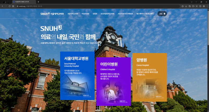Select the 서울대학교병원 인트로 browser tab

click(24, 2)
